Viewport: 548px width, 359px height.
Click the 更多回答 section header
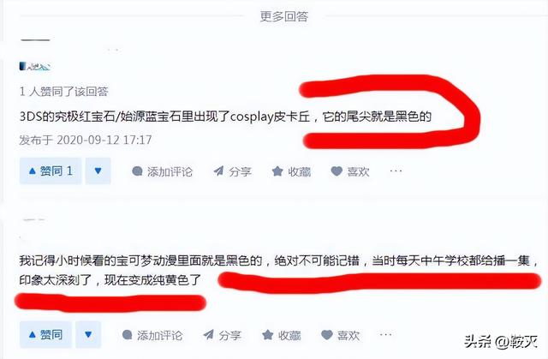[x=283, y=16]
